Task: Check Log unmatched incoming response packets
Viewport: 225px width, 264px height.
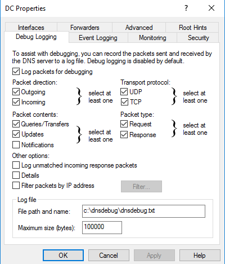Action: (x=16, y=165)
